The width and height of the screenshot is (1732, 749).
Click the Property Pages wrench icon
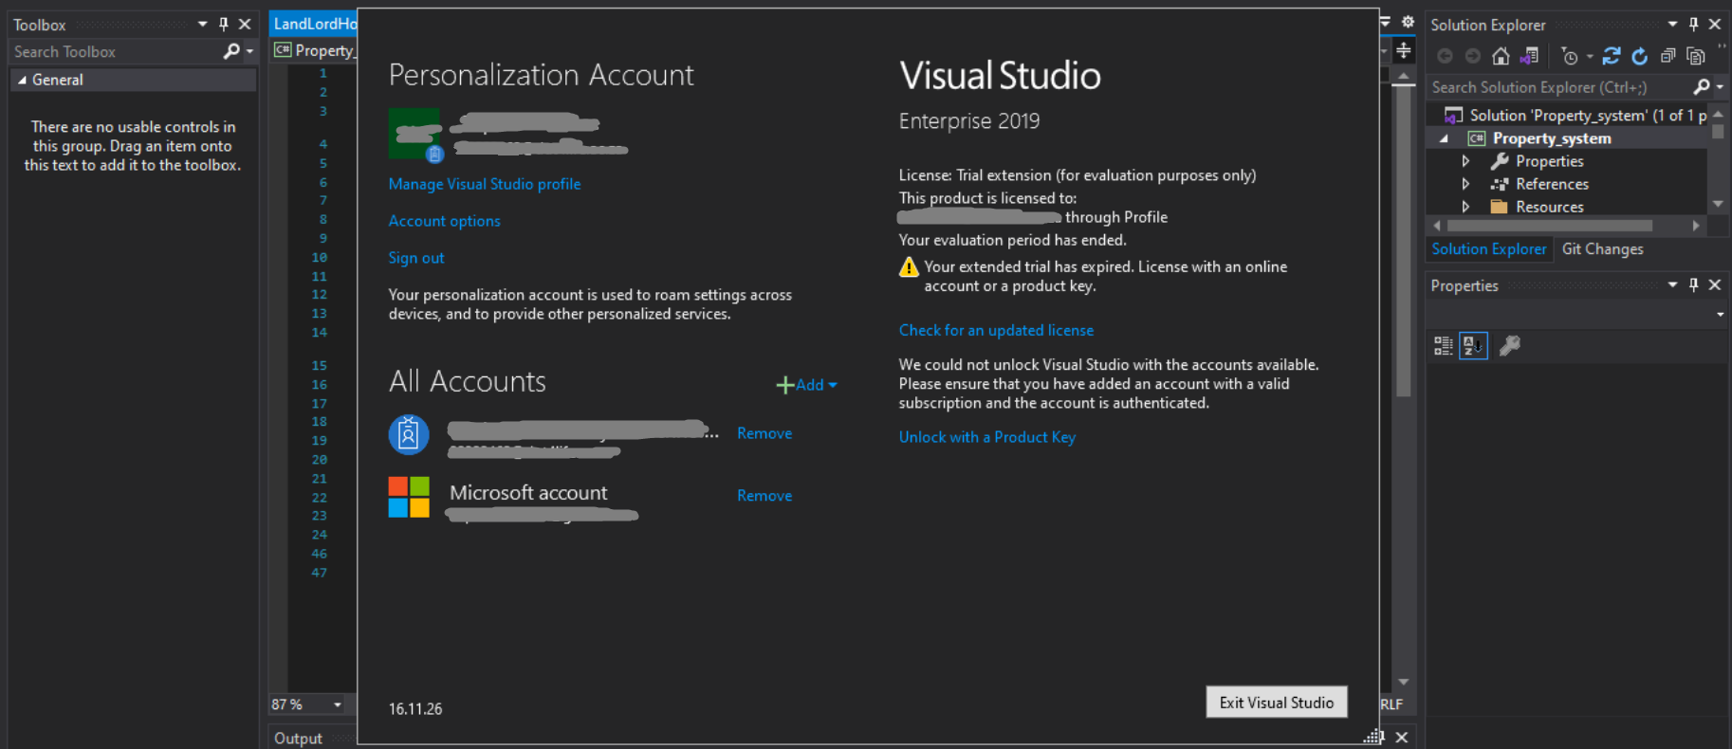pos(1509,346)
